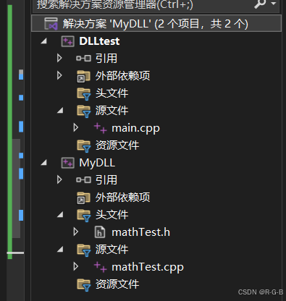This screenshot has height=301, width=286.
Task: Click the MyDLL project icon
Action: (x=67, y=163)
